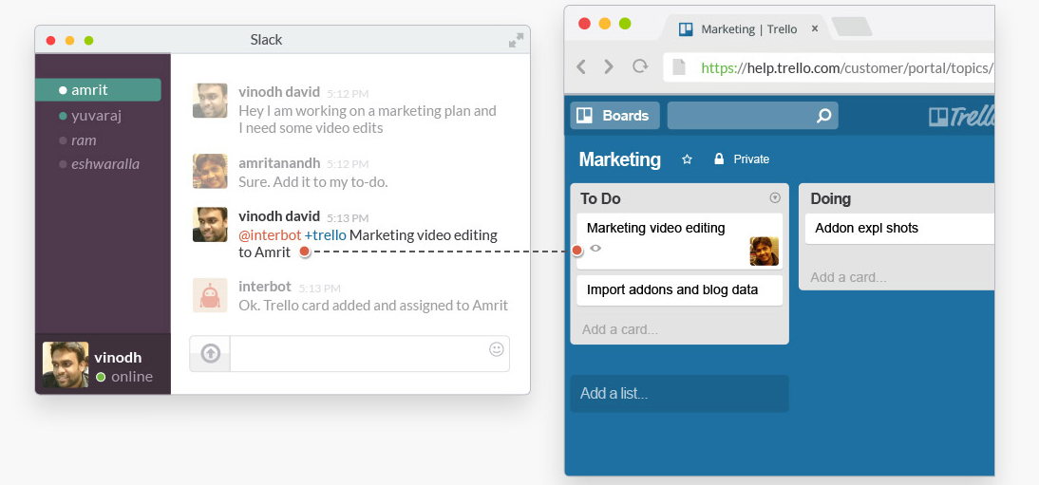Open the Addon expl shots card

(x=899, y=229)
